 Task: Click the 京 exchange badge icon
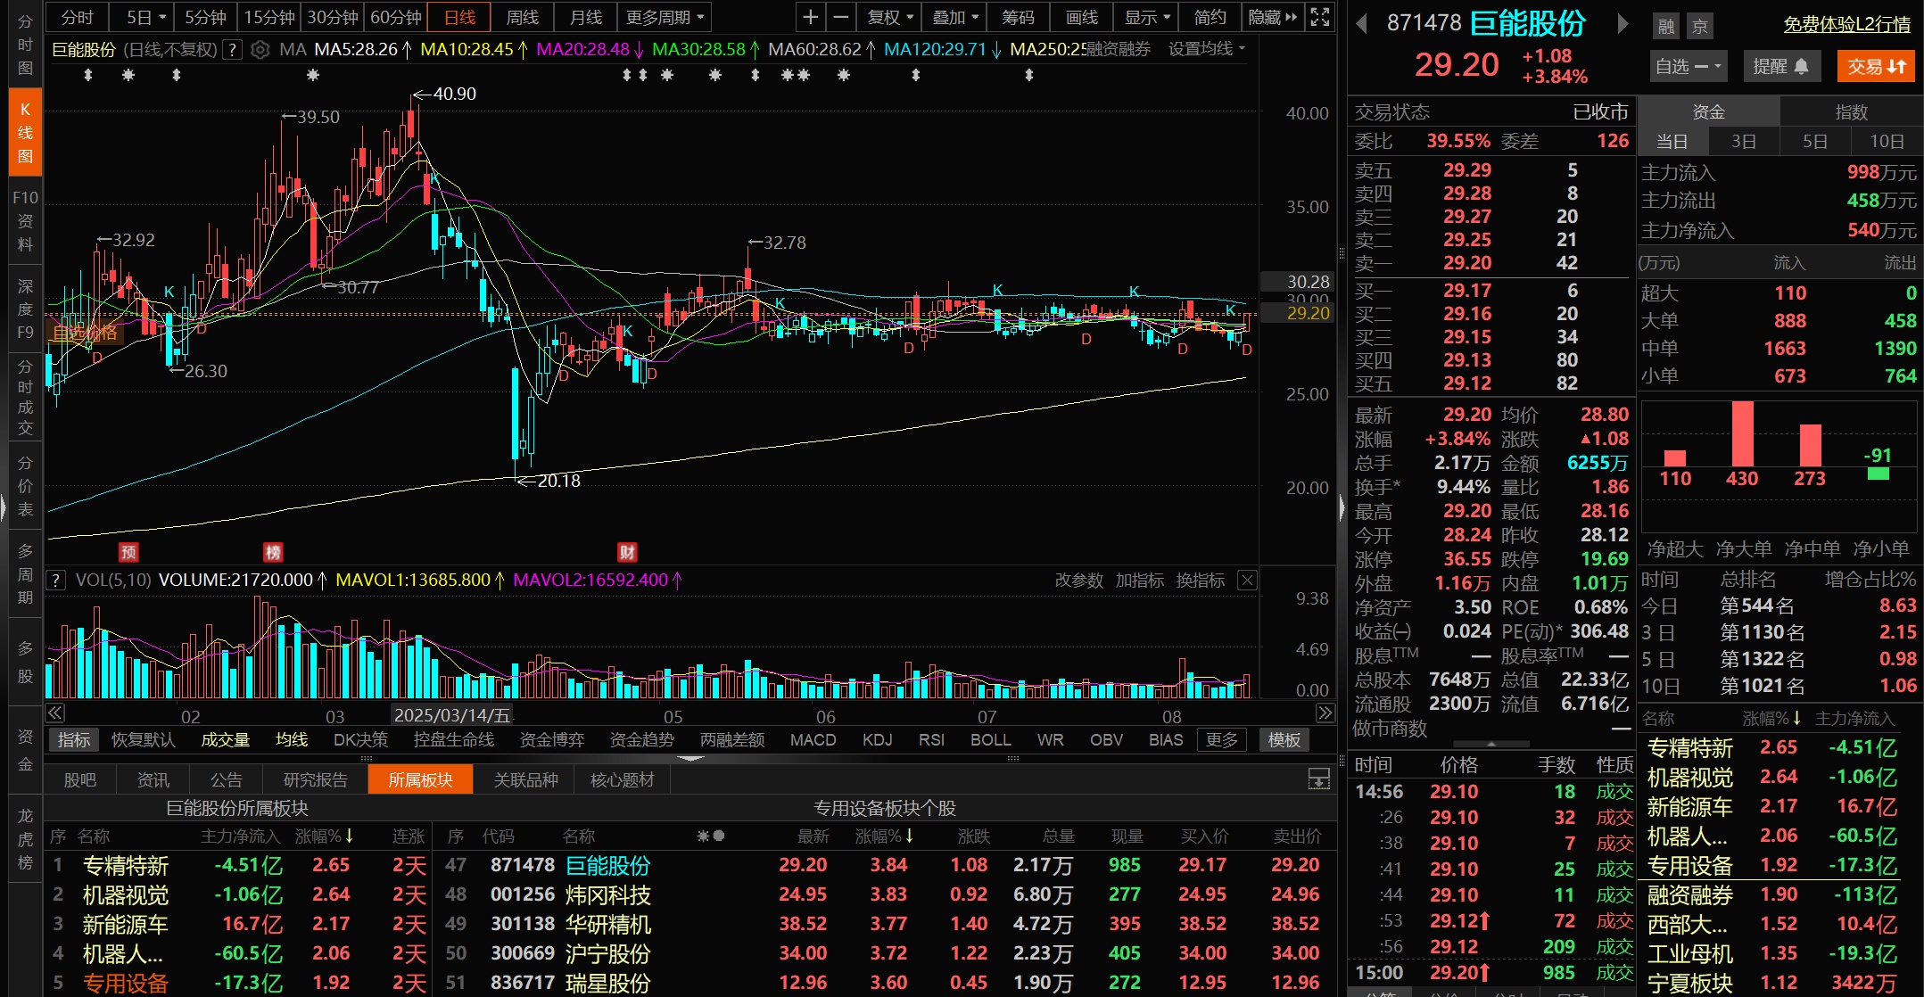tap(1699, 26)
